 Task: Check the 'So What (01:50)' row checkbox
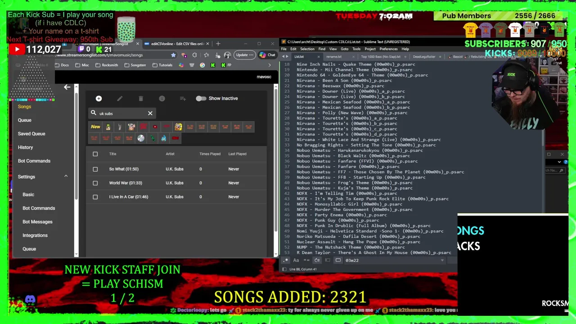click(95, 169)
